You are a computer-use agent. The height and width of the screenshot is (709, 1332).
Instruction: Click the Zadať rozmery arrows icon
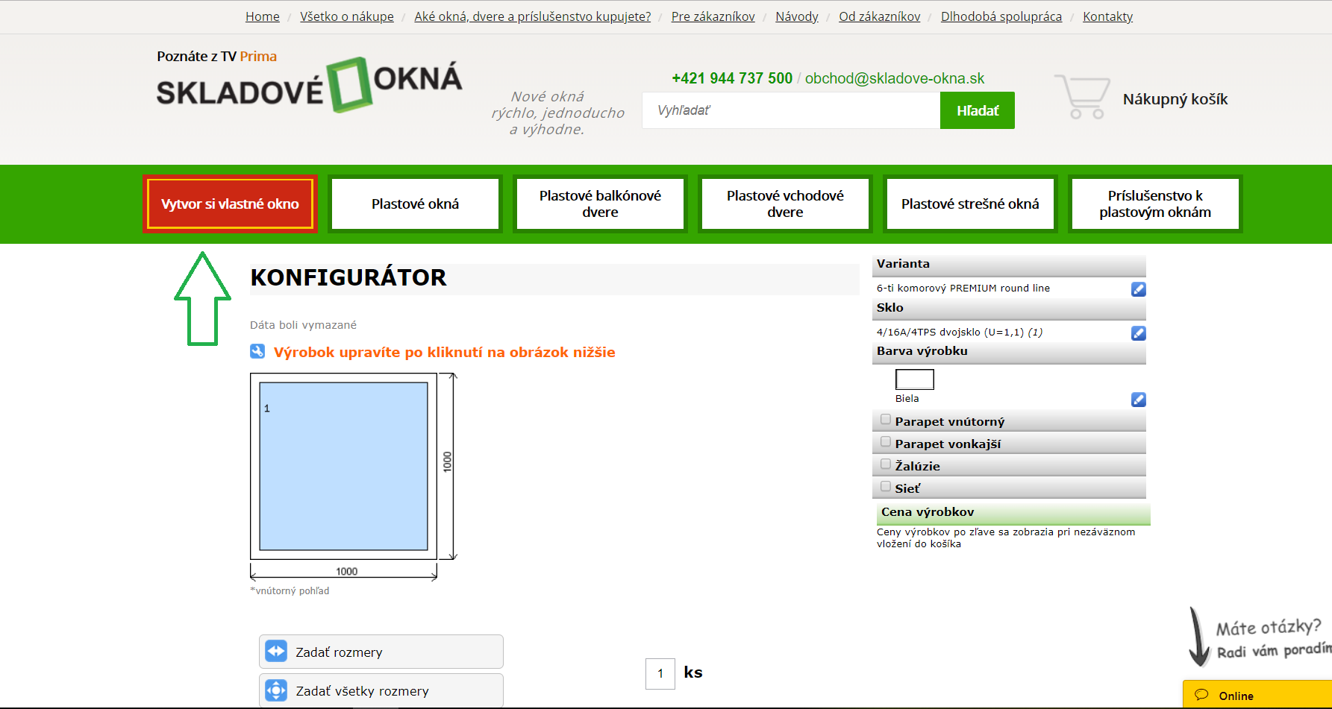coord(276,652)
